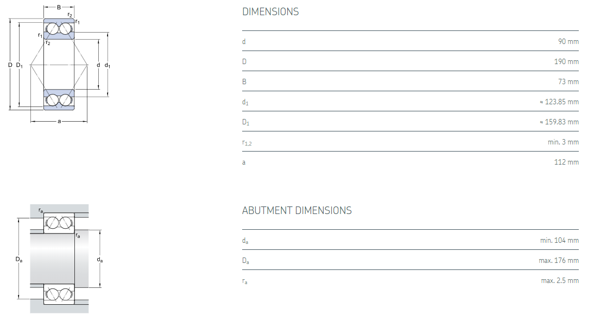
Task: Click the ra row label in abutment table
Action: point(245,281)
